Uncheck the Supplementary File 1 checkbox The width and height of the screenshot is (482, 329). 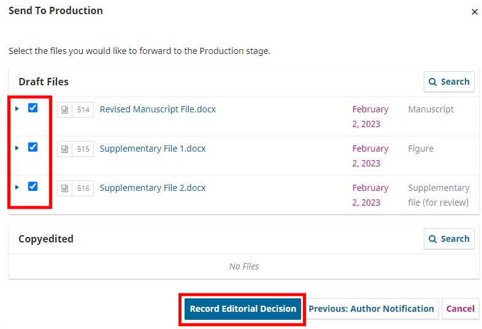[x=33, y=147]
